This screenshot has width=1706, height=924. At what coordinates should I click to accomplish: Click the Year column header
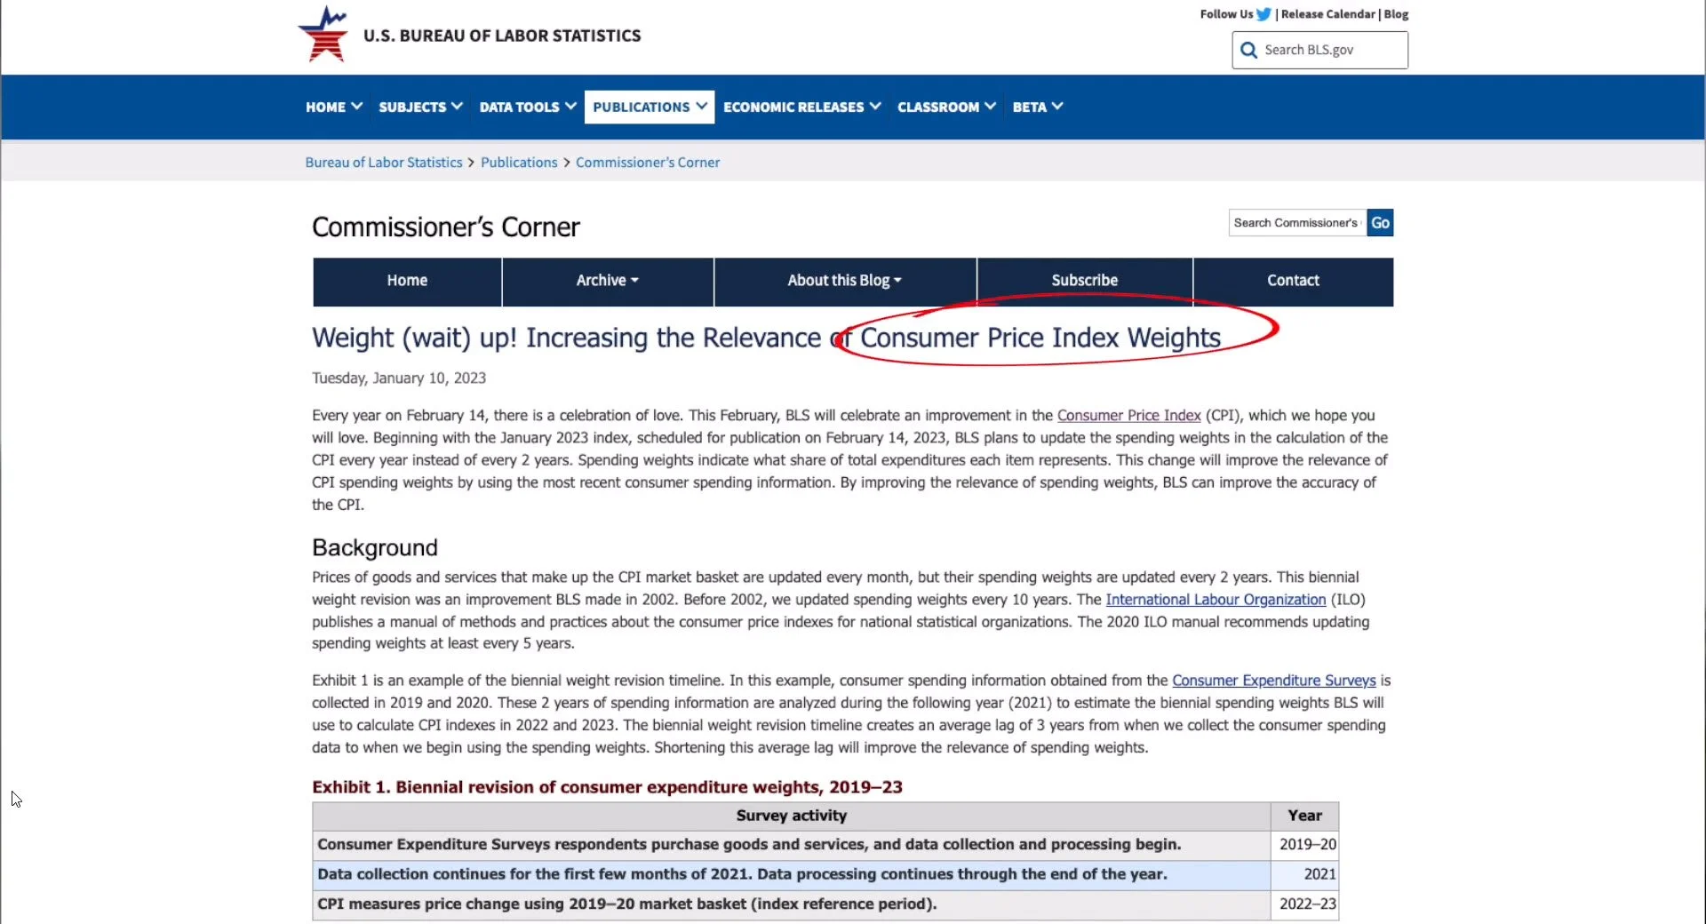pos(1304,816)
